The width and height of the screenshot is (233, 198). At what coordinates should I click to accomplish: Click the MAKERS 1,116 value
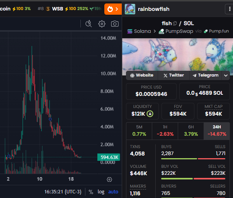135,193
